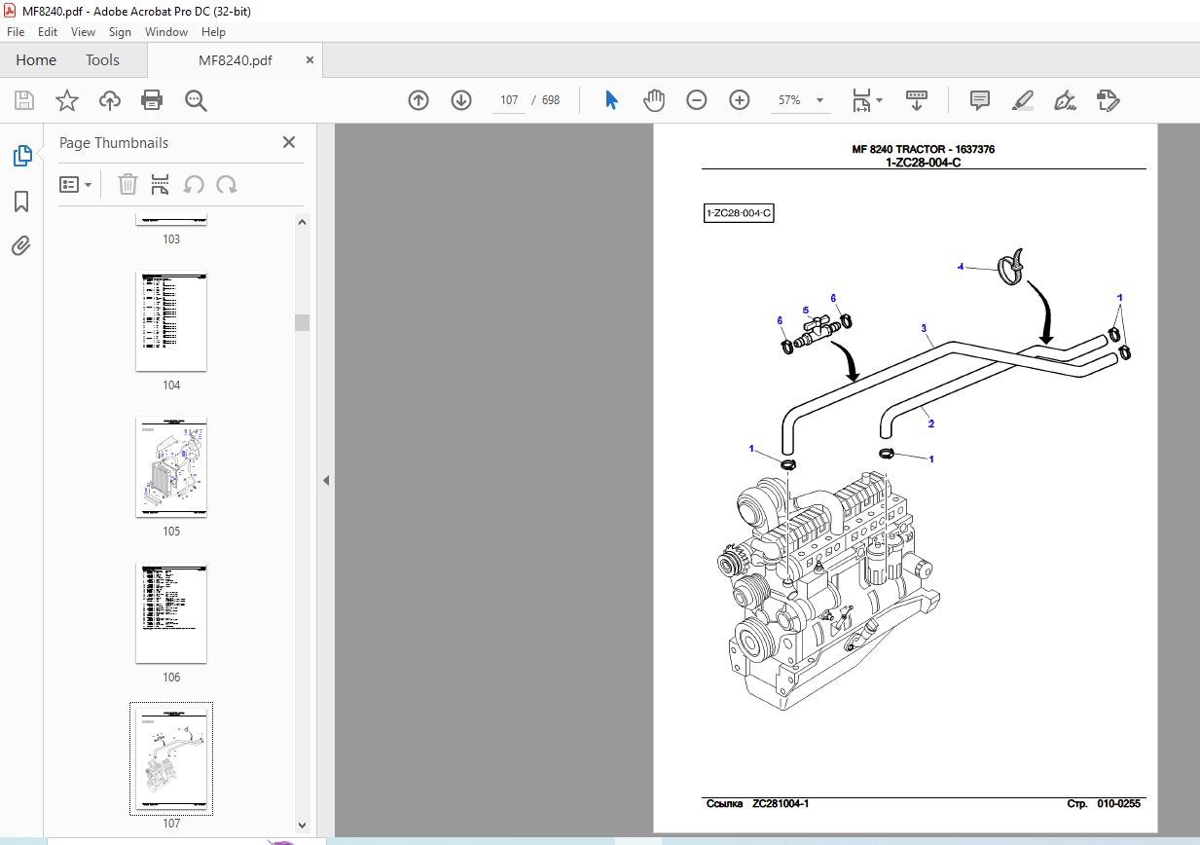1200x845 pixels.
Task: Click the 1-ZC28-004-C boxed label
Action: pos(738,213)
